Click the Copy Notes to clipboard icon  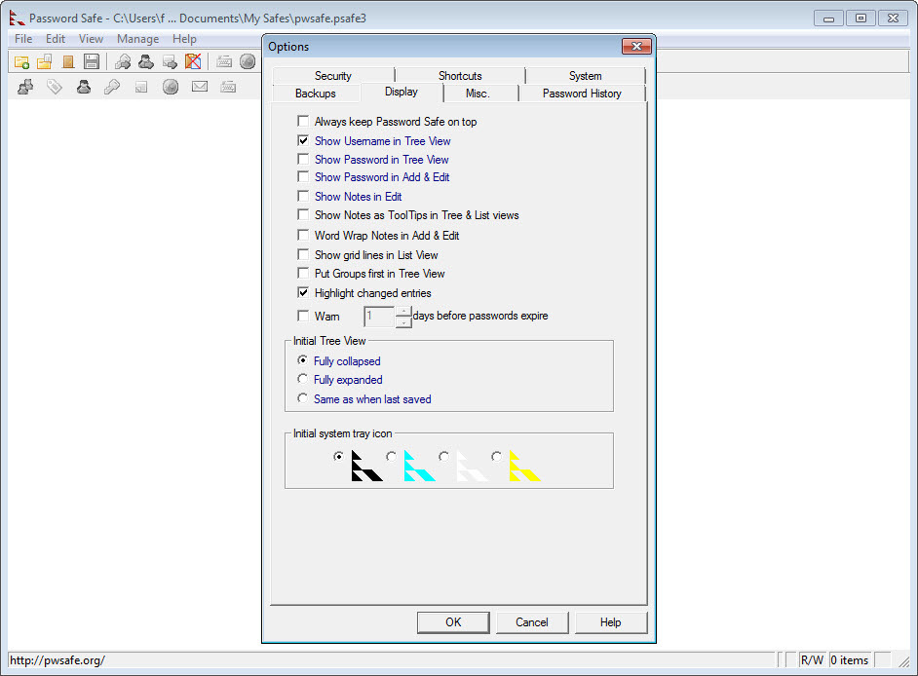pyautogui.click(x=170, y=61)
